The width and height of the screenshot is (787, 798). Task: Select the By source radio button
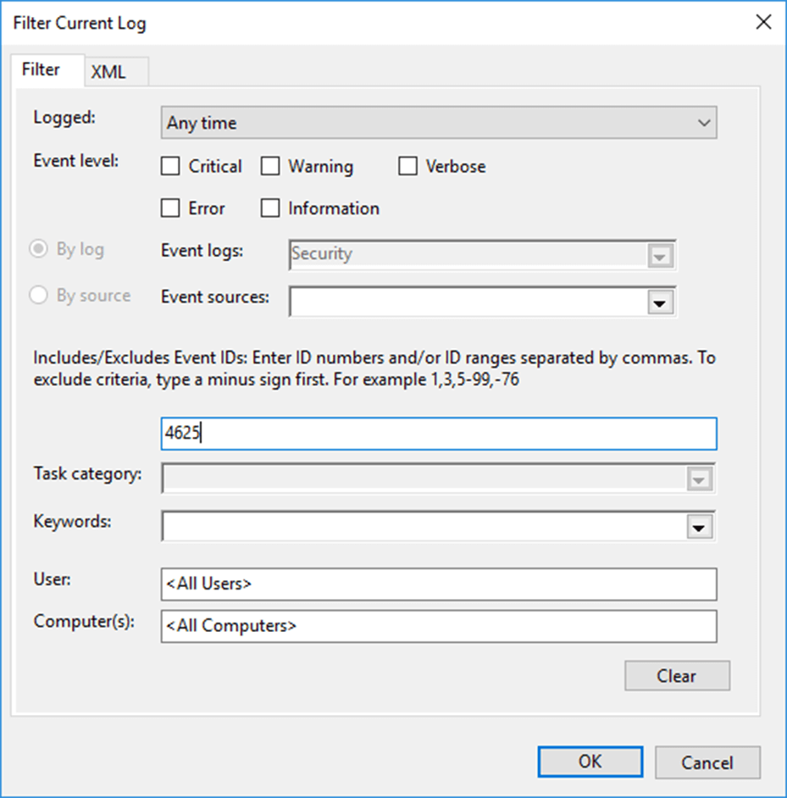[x=38, y=295]
